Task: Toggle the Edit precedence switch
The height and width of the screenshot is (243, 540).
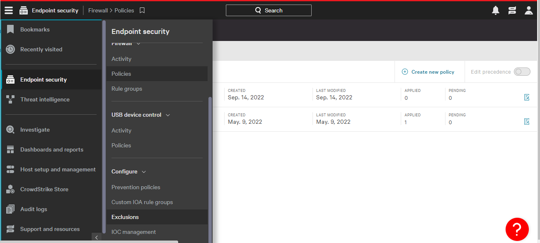Action: [x=522, y=72]
